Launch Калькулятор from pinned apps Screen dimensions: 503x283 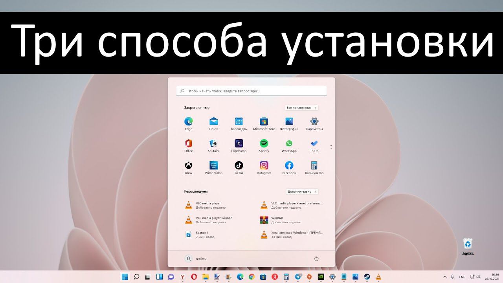[314, 168]
